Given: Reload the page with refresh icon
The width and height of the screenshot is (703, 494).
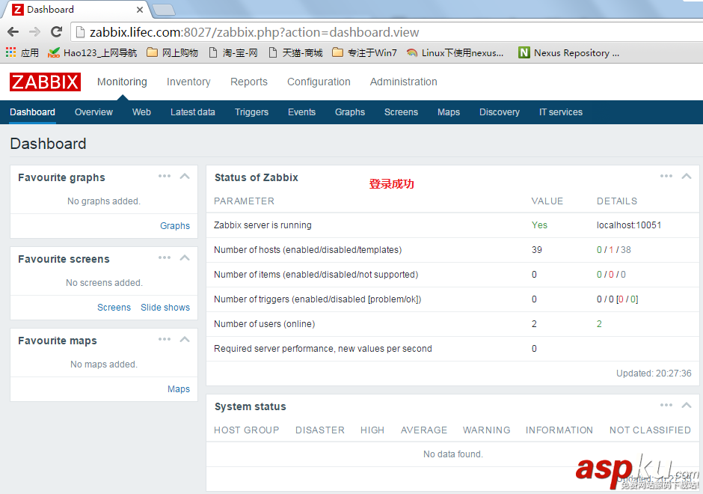Looking at the screenshot, I should pos(56,32).
